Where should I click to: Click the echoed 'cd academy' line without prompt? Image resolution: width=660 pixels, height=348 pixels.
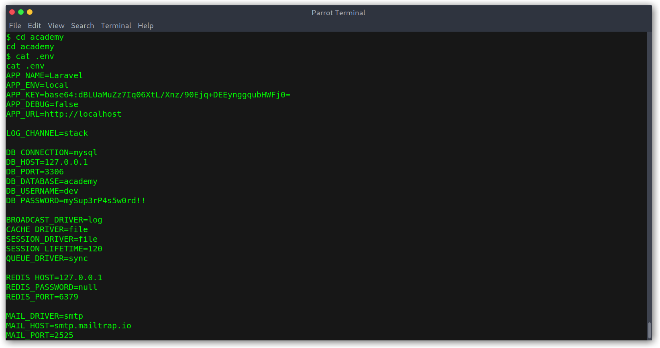30,47
